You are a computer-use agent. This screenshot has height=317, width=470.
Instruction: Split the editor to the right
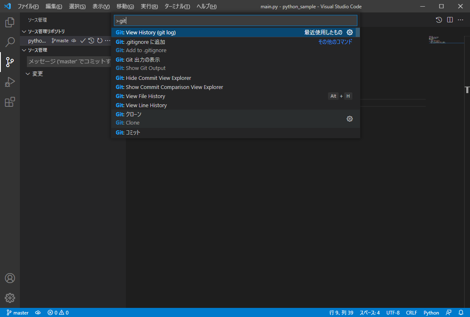(x=450, y=20)
